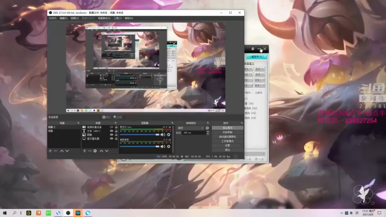Image resolution: width=386 pixels, height=217 pixels.
Task: Click the 300 ms duration field
Action: tap(194, 133)
